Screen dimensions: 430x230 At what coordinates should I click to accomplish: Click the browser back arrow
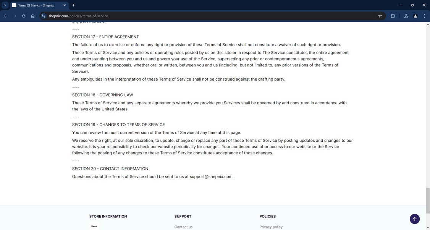pyautogui.click(x=5, y=16)
